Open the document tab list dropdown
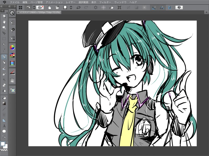The height and width of the screenshot is (156, 209). (206, 12)
